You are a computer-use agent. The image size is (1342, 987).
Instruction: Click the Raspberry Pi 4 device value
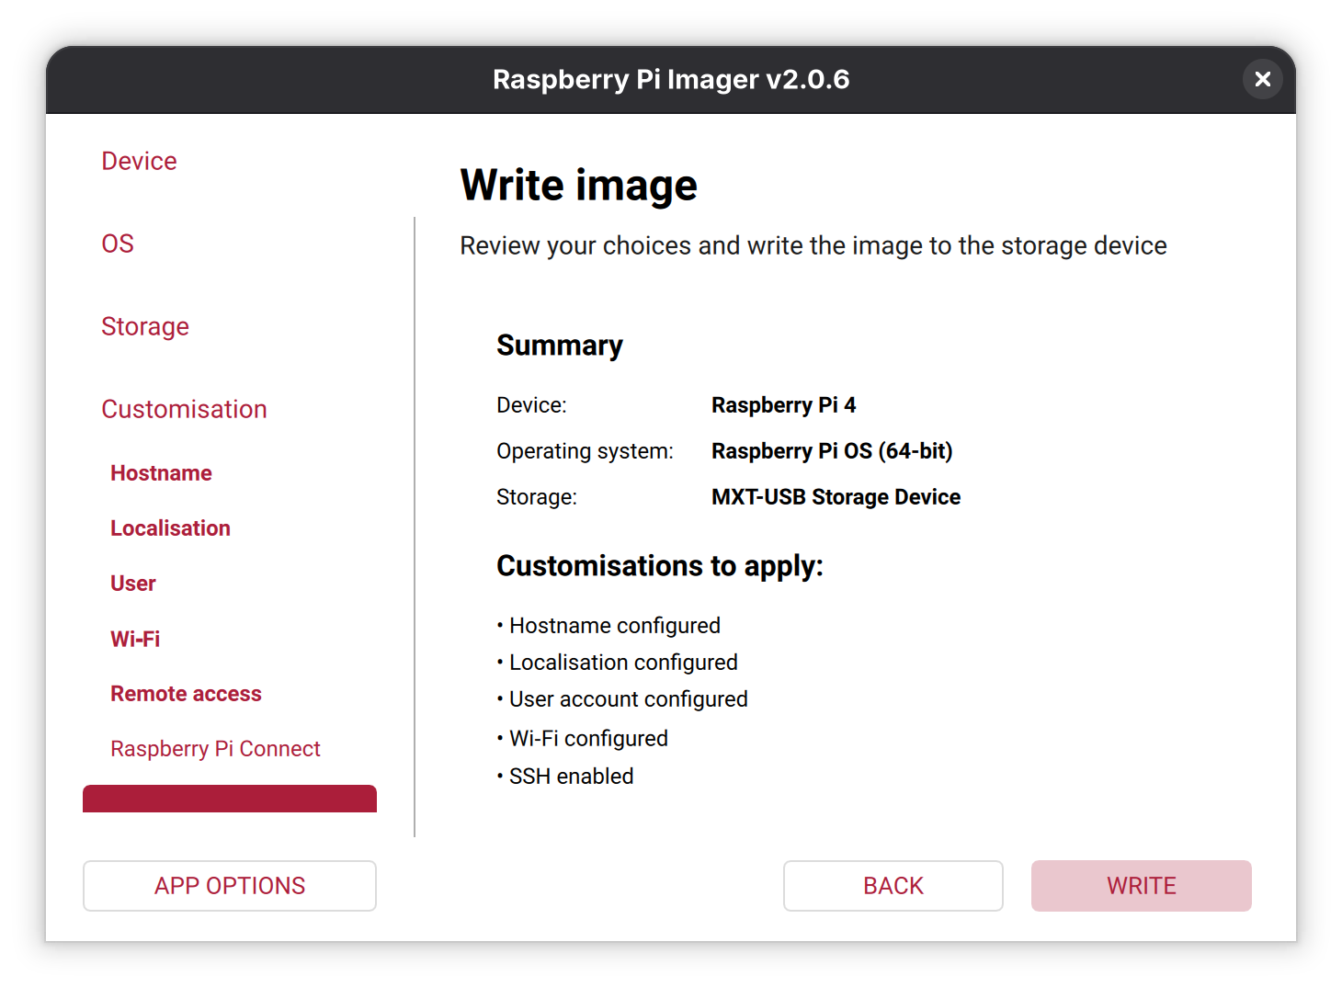[783, 405]
